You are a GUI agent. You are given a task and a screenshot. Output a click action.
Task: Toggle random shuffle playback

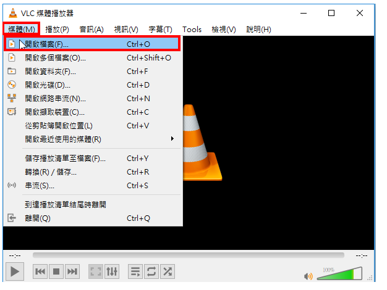[x=168, y=271]
